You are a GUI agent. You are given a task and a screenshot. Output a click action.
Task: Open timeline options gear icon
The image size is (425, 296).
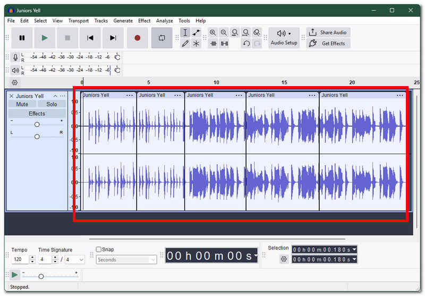click(x=15, y=82)
